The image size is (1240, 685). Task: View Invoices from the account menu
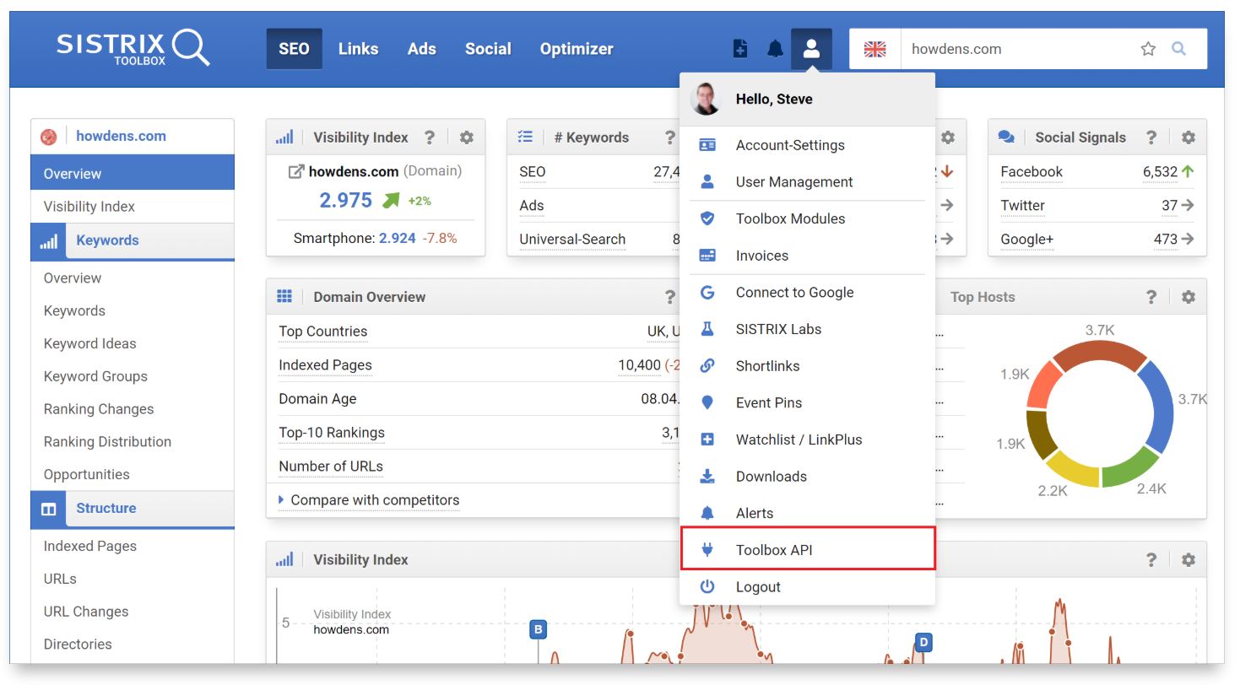762,256
